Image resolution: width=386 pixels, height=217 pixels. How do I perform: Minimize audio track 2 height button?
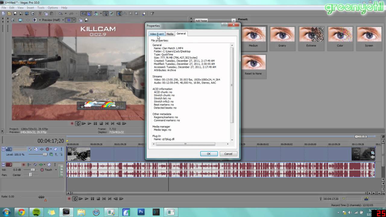pos(3,163)
